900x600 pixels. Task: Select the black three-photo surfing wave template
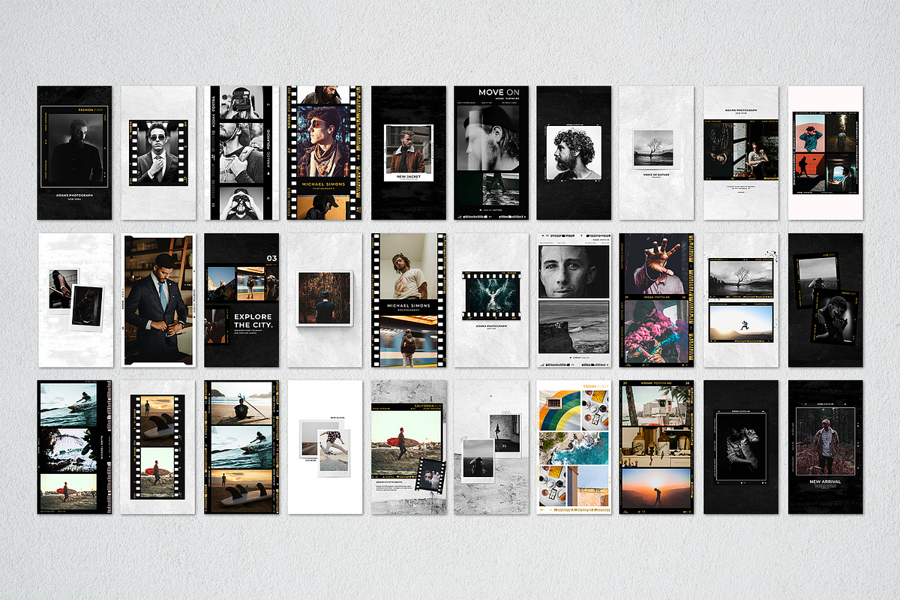(x=75, y=447)
